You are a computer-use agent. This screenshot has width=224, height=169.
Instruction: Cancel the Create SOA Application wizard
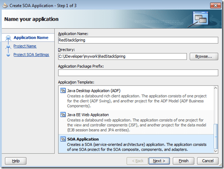click(x=208, y=161)
